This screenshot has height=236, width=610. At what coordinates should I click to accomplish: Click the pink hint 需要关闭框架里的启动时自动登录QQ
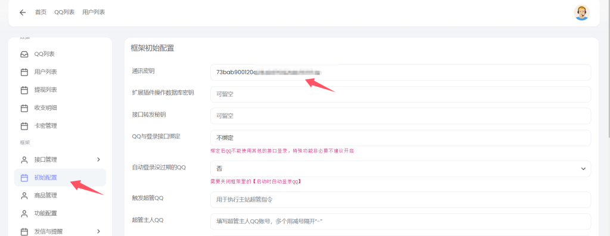pyautogui.click(x=256, y=181)
